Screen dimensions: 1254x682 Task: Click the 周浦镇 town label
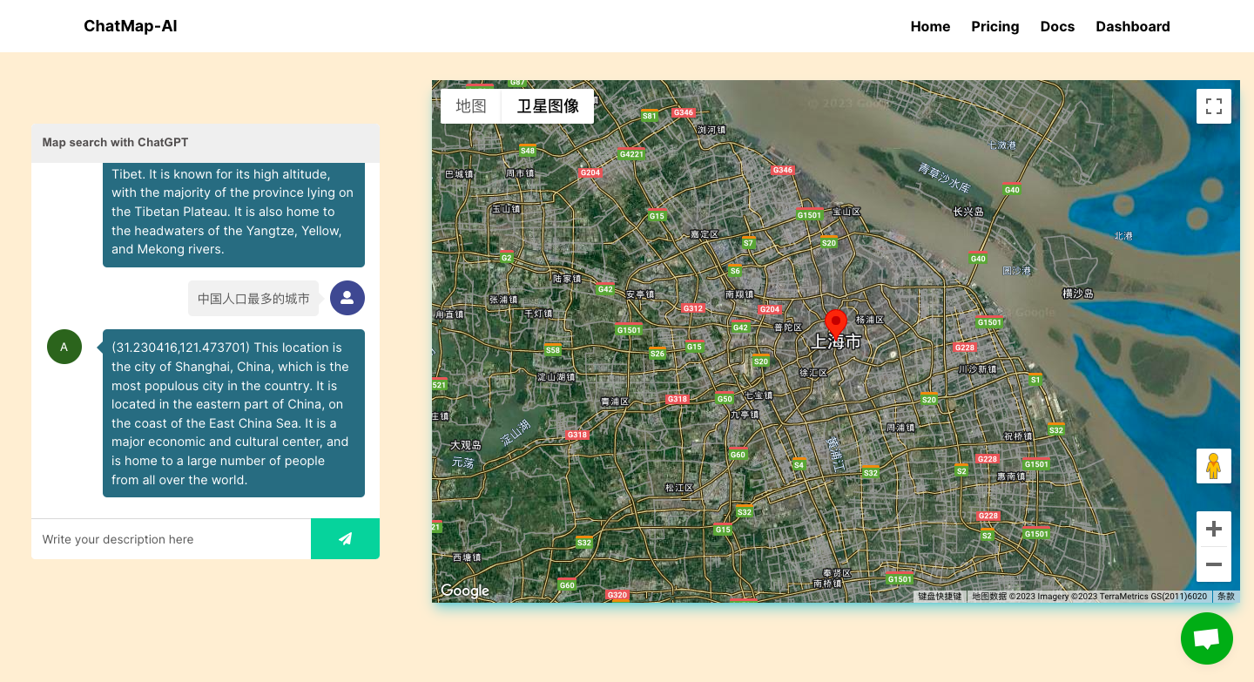tap(900, 428)
